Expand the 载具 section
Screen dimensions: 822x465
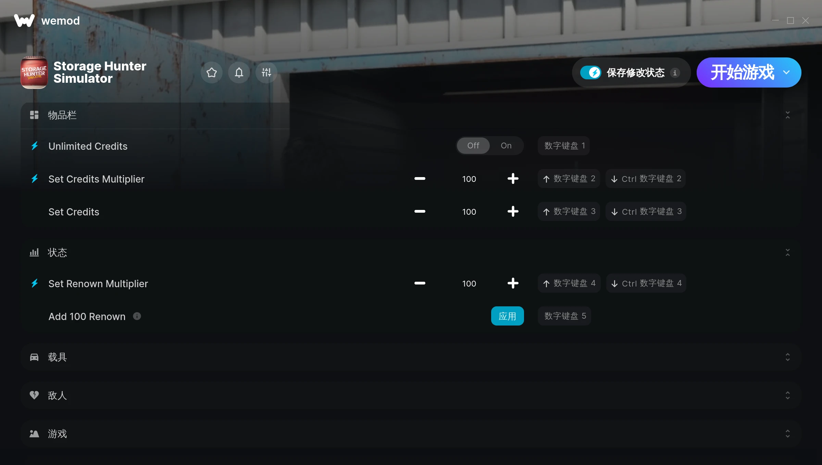[411, 356]
